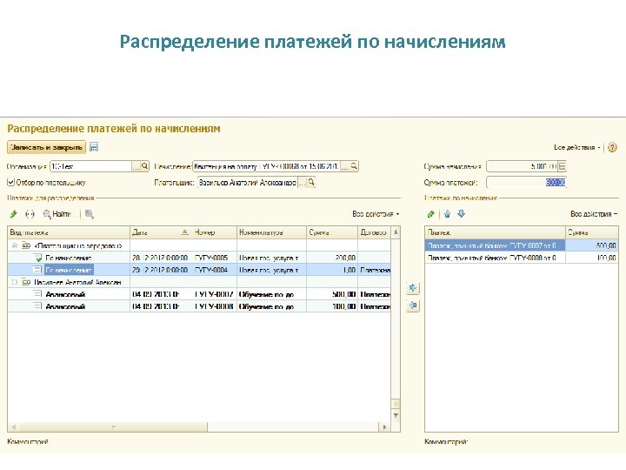Click the ellipsis select button of Плательщик field
This screenshot has width=626, height=470.
tap(303, 183)
